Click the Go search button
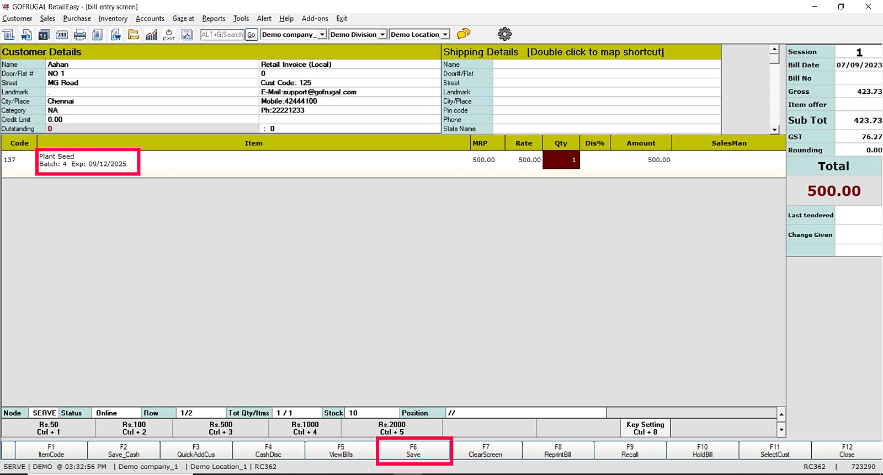Screen dimensions: 883x475 tap(251, 35)
